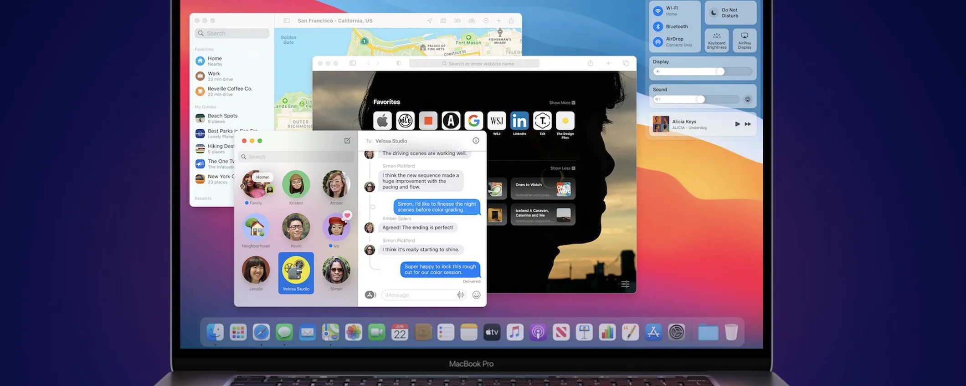The height and width of the screenshot is (386, 966).
Task: Open The Design Files favorite
Action: pos(565,121)
